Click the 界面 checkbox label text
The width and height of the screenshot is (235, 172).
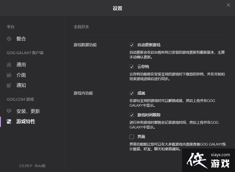pos(141,137)
